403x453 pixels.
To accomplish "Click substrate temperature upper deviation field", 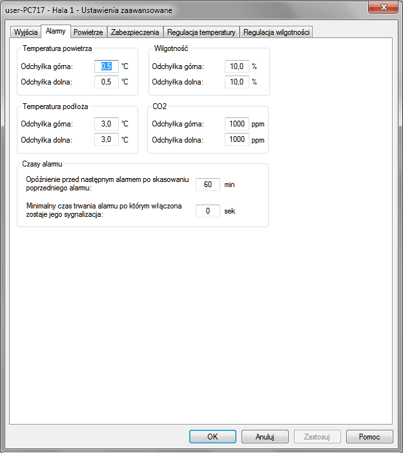I will [x=107, y=124].
